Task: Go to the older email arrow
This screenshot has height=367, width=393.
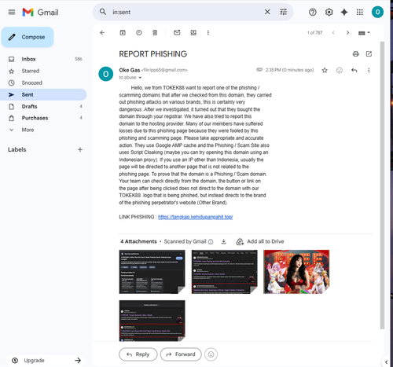Action: click(347, 33)
